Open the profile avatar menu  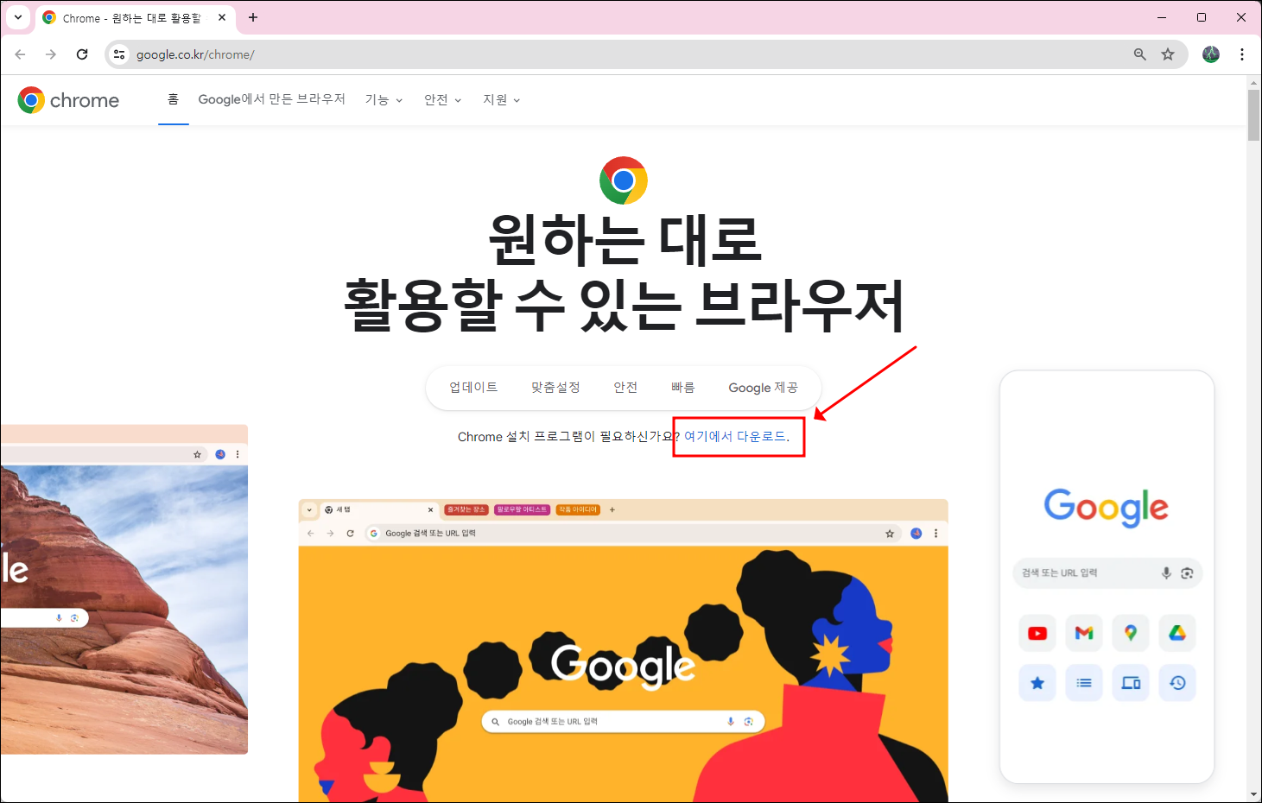coord(1211,54)
